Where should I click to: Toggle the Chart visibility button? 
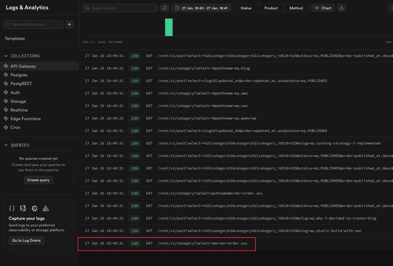coord(323,8)
